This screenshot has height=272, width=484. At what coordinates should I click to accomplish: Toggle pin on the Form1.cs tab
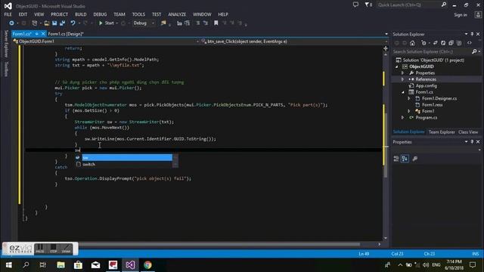tap(36, 33)
